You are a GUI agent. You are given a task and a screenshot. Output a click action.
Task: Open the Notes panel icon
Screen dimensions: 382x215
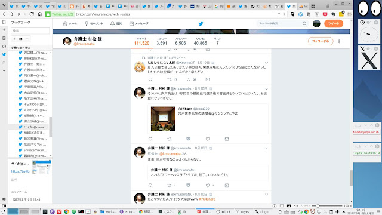click(4, 38)
